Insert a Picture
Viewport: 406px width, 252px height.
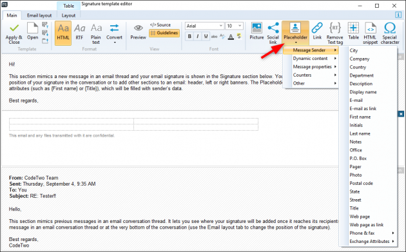pyautogui.click(x=256, y=32)
